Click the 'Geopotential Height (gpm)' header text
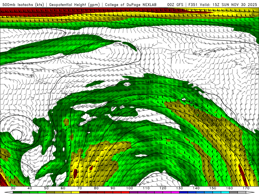This screenshot has width=259, height=194. (74, 5)
